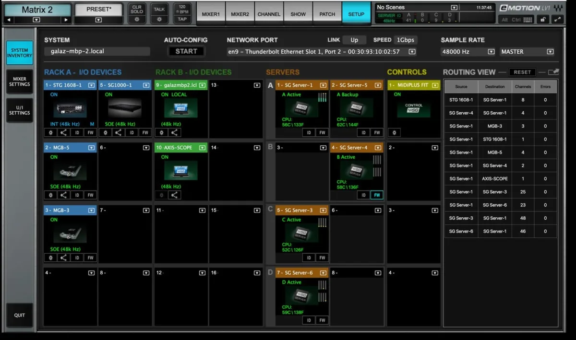This screenshot has height=340, width=576.
Task: Open TALK gear settings
Action: (x=158, y=20)
